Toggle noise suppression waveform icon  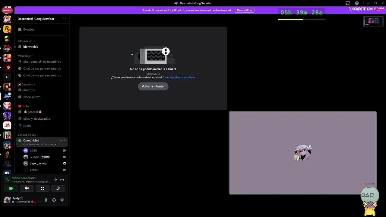click(55, 180)
